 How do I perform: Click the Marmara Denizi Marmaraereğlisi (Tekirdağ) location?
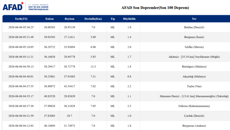(x=194, y=96)
